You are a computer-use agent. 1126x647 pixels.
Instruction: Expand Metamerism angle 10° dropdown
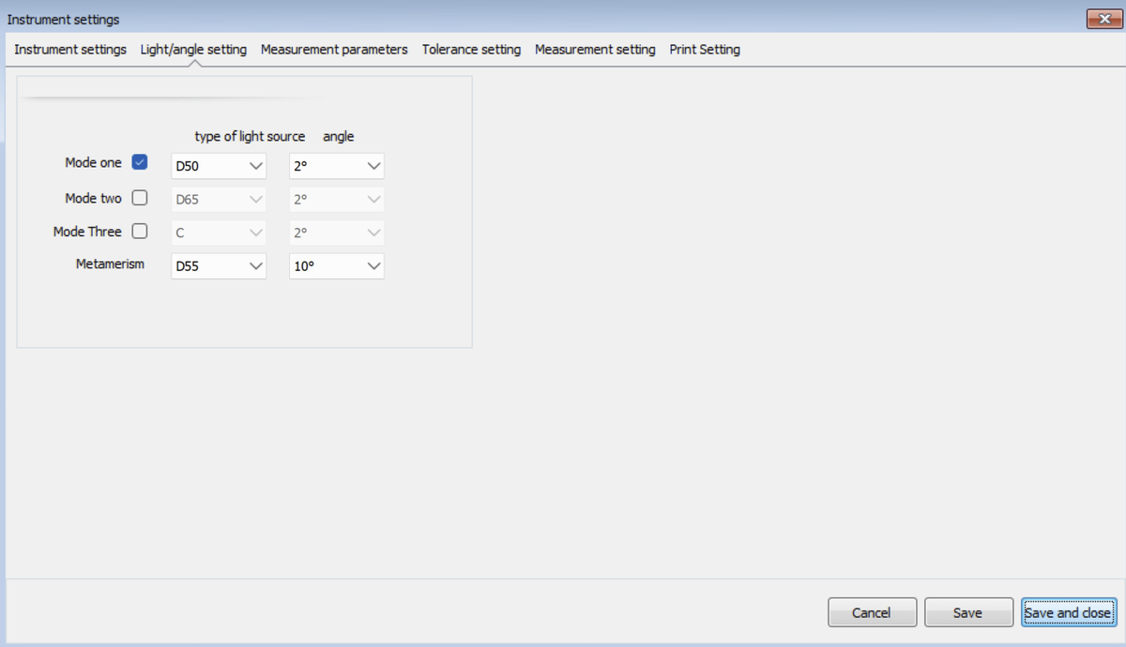(337, 266)
